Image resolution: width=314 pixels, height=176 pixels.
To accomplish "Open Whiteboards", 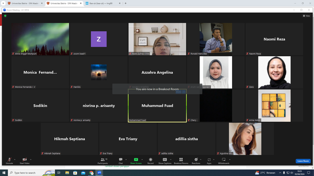I will click(x=224, y=161).
